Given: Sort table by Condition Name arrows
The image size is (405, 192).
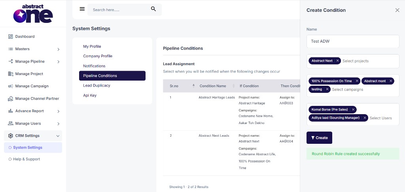Looking at the screenshot, I should click(x=233, y=86).
